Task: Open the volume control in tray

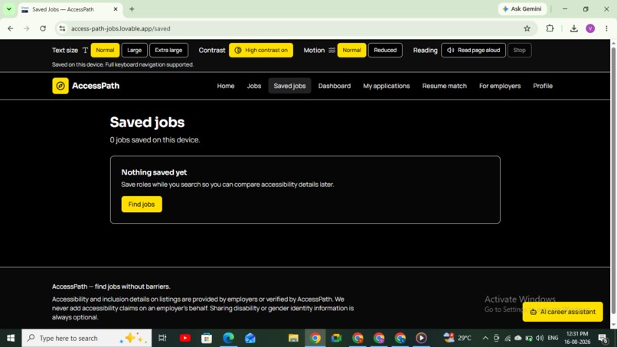Action: coord(540,338)
